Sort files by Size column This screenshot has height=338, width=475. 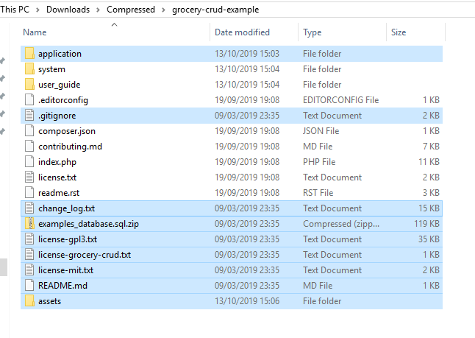[399, 32]
